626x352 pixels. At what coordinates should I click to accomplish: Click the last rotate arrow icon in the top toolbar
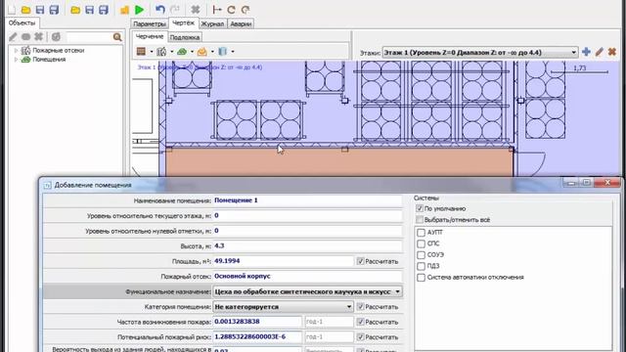click(x=246, y=9)
